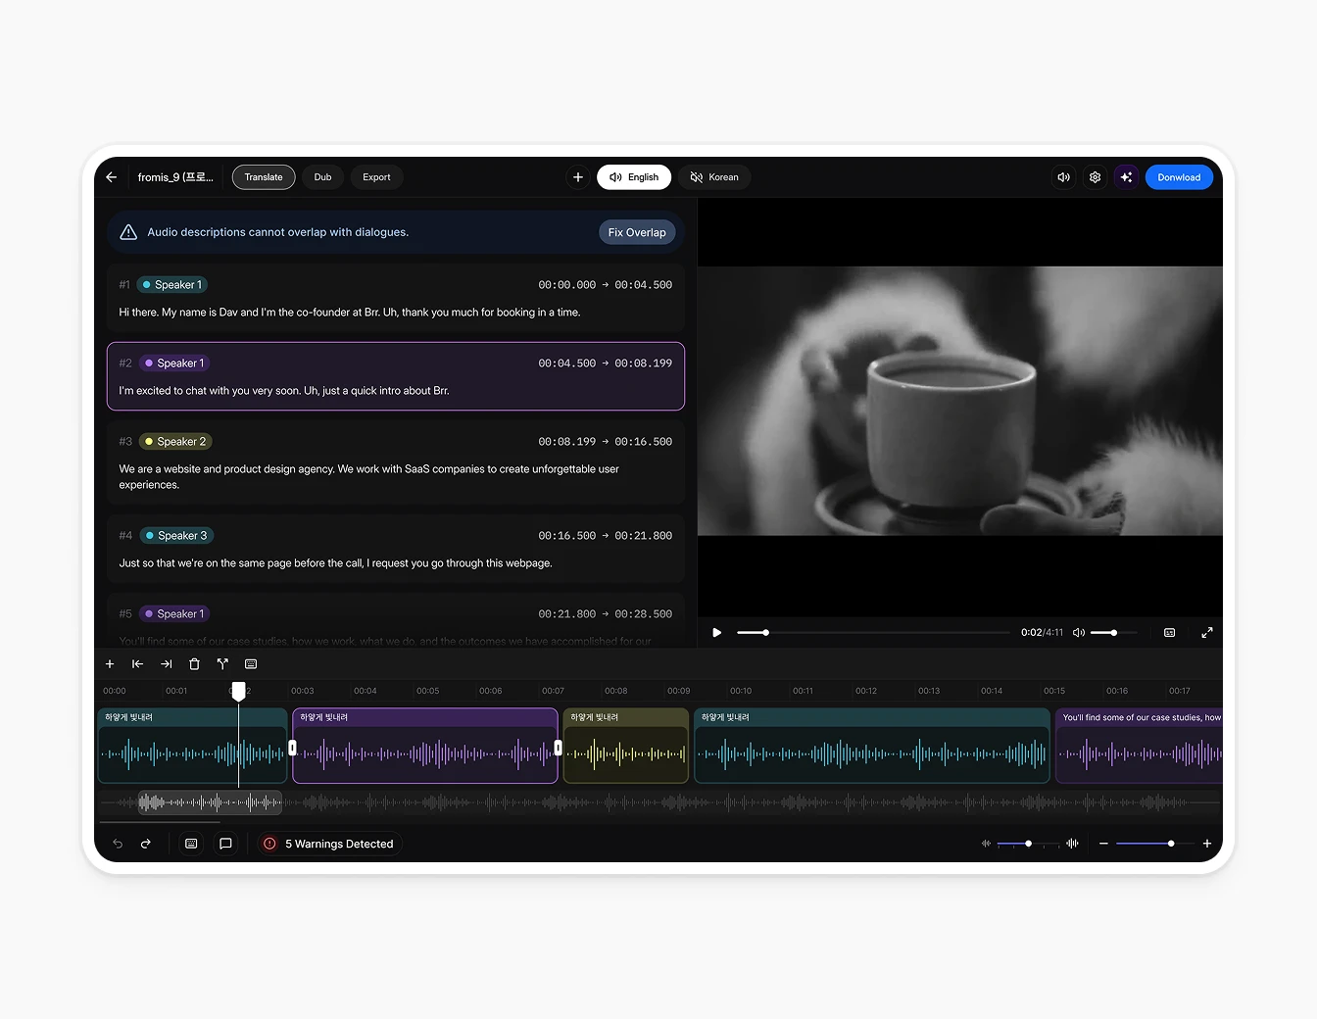Redo the last edit
The width and height of the screenshot is (1317, 1019).
(145, 844)
